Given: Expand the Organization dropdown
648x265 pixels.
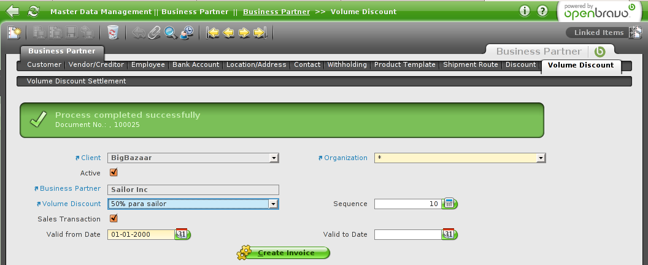Looking at the screenshot, I should pyautogui.click(x=541, y=158).
